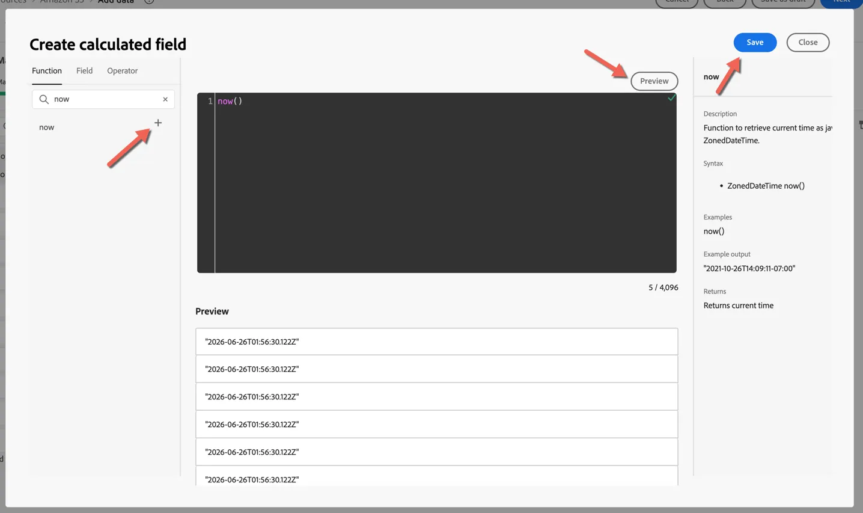Select the third preview result row
This screenshot has width=863, height=513.
437,397
